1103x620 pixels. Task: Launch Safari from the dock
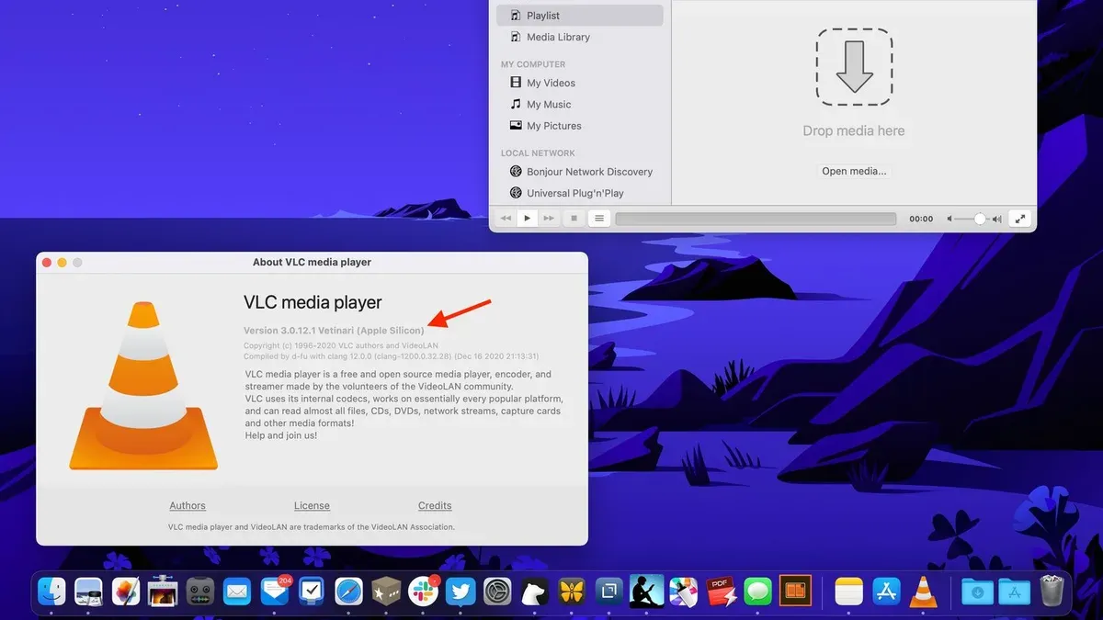[x=349, y=592]
